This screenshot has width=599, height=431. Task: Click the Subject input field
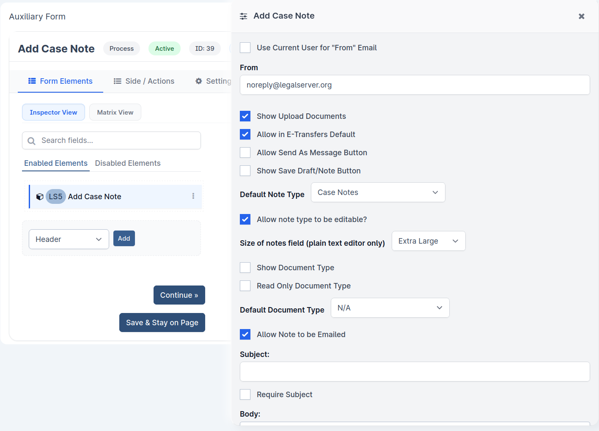(415, 372)
